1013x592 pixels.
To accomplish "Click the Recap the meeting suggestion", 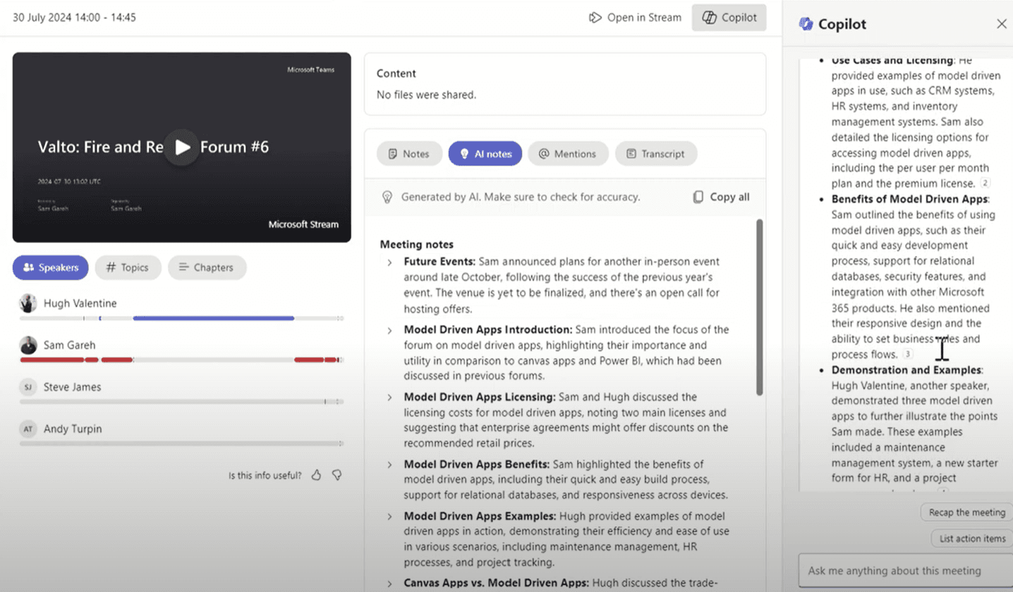I will (966, 512).
